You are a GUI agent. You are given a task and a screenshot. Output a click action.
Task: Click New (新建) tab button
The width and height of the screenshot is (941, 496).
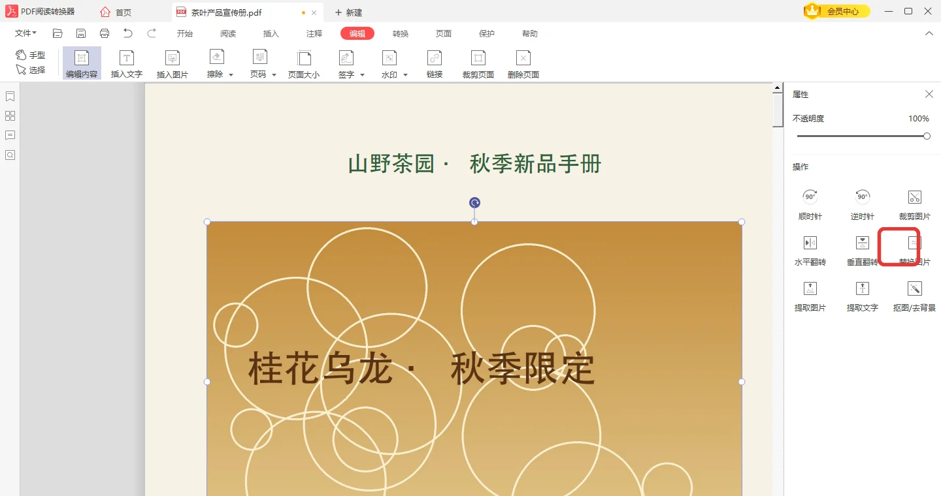click(348, 12)
